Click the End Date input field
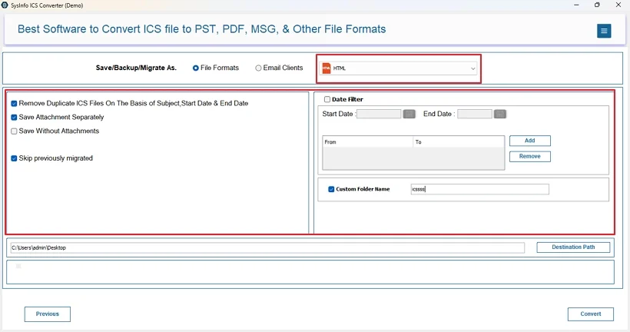Image resolution: width=630 pixels, height=332 pixels. tap(475, 115)
